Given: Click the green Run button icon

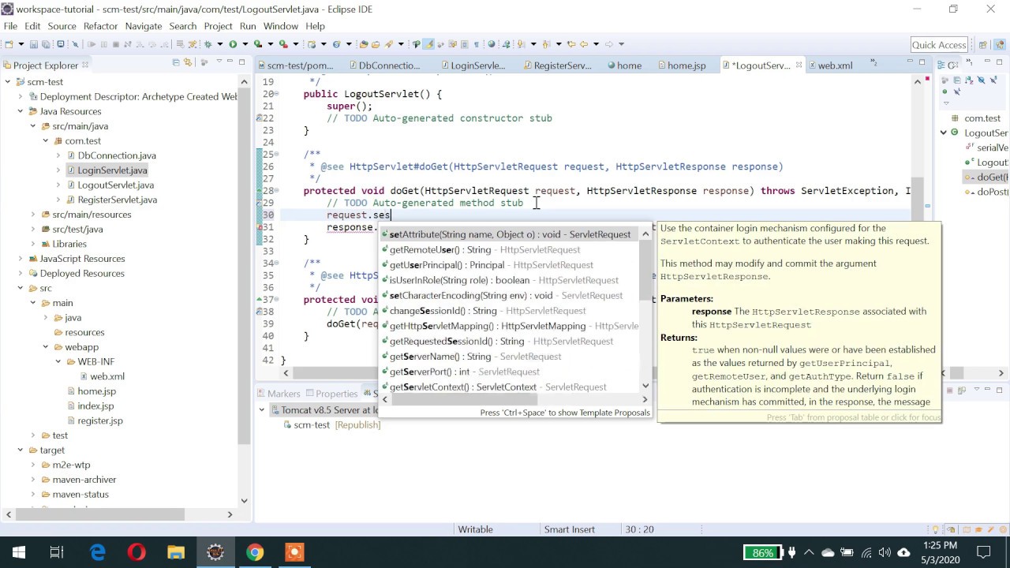Looking at the screenshot, I should 233,44.
